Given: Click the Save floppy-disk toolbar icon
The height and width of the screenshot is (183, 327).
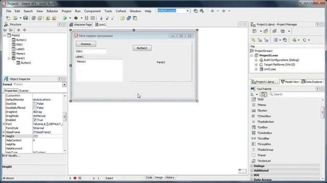Looking at the screenshot, I should pyautogui.click(x=26, y=18).
